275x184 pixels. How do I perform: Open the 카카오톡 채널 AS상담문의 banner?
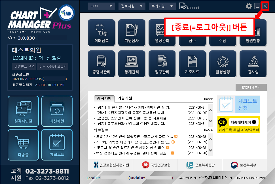(238, 125)
